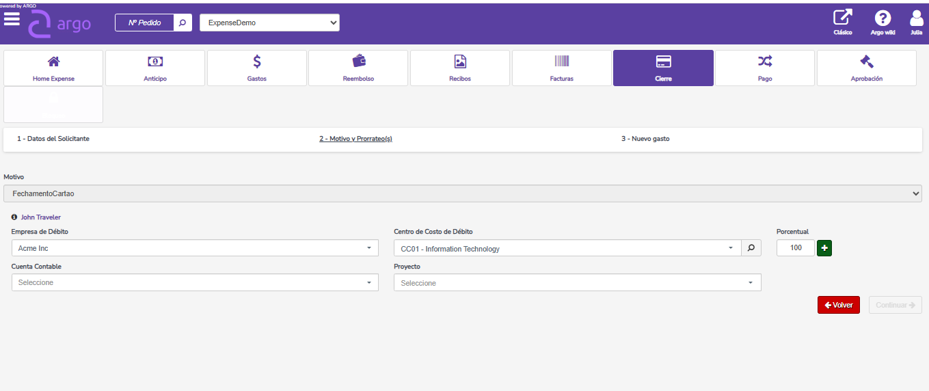The image size is (929, 391).
Task: Open the Aprobación tab
Action: [x=866, y=68]
